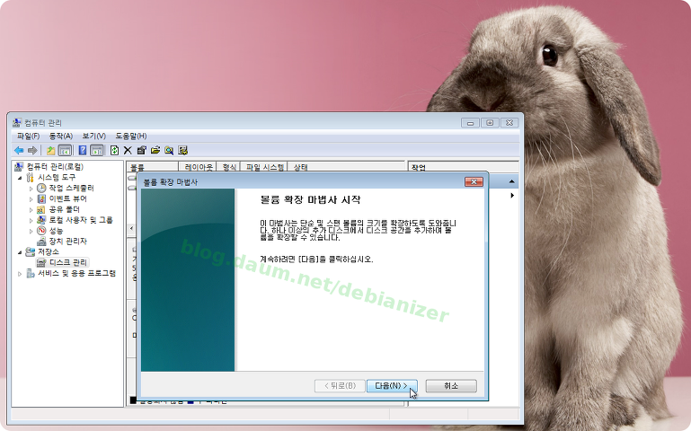Viewport: 691px width, 431px height.
Task: Sort by the 파일 시스템 column header
Action: pyautogui.click(x=263, y=167)
